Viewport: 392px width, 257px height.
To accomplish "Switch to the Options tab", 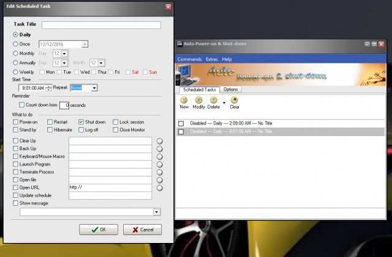I will pos(230,89).
